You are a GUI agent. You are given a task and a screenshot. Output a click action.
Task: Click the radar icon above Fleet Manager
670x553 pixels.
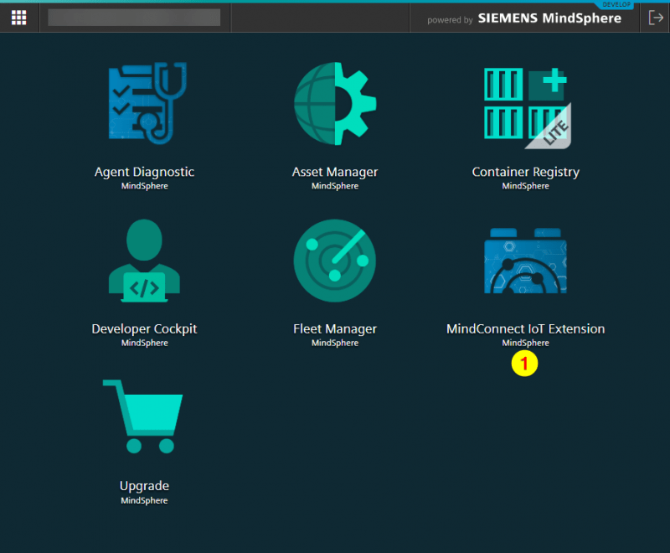click(334, 261)
